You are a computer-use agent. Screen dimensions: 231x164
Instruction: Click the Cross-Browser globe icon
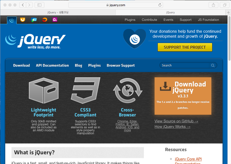pyautogui.click(x=127, y=90)
